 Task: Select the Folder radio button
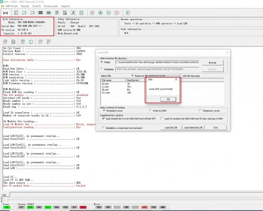102,62
